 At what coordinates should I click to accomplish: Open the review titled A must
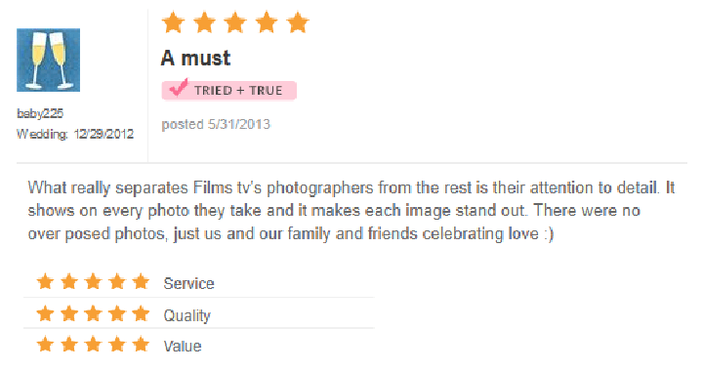point(195,58)
